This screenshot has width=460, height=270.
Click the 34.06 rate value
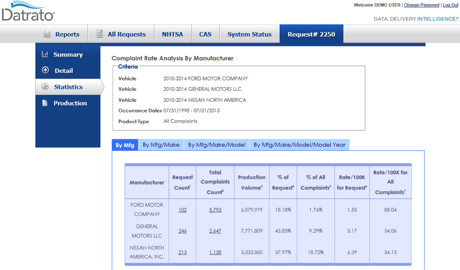point(391,231)
